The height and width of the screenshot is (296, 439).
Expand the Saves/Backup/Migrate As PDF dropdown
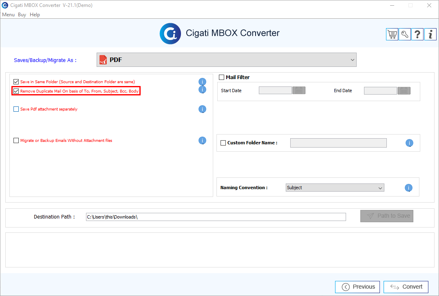pos(227,60)
